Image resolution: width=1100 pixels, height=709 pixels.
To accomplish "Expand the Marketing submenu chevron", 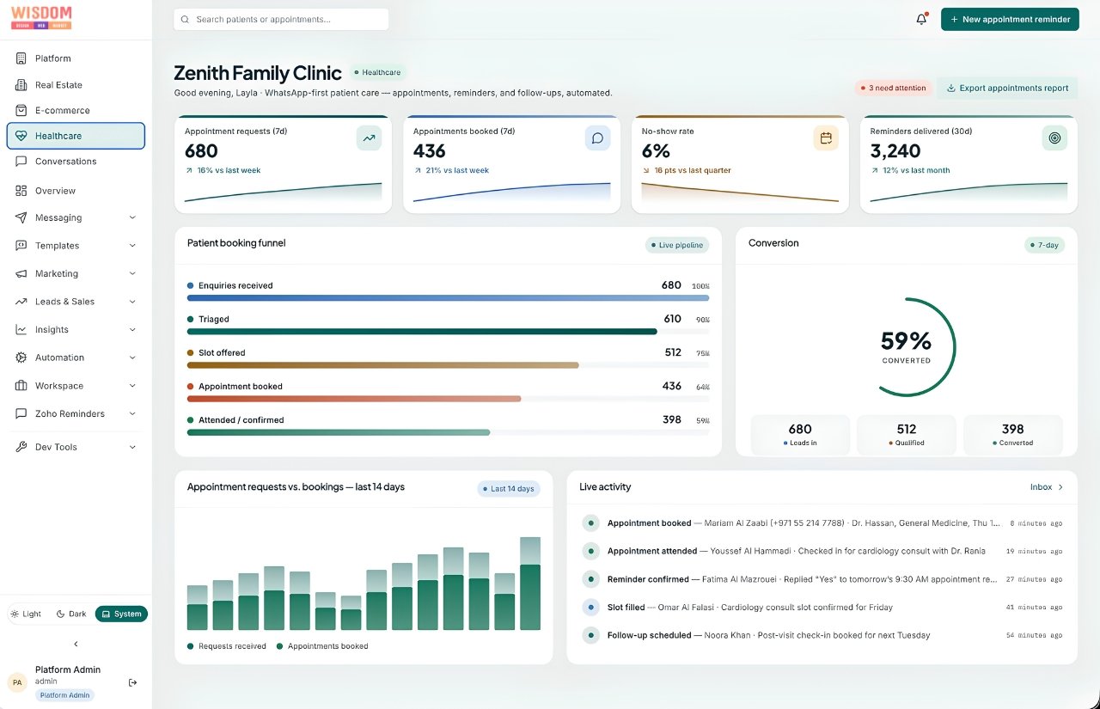I will [x=132, y=274].
